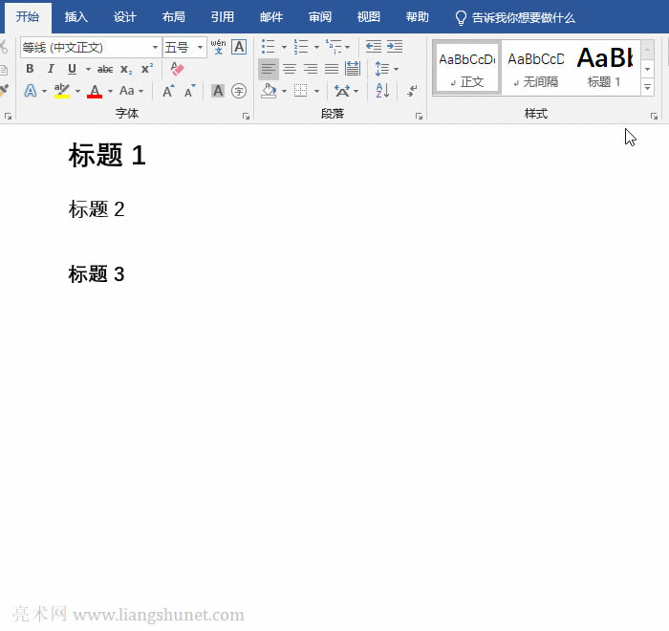Toggle italic formatting

point(51,69)
